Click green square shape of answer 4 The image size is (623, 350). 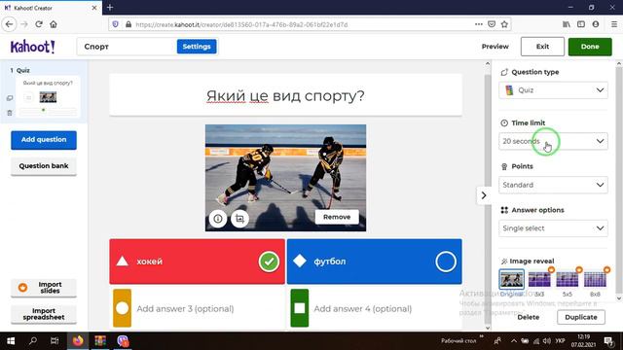click(300, 308)
